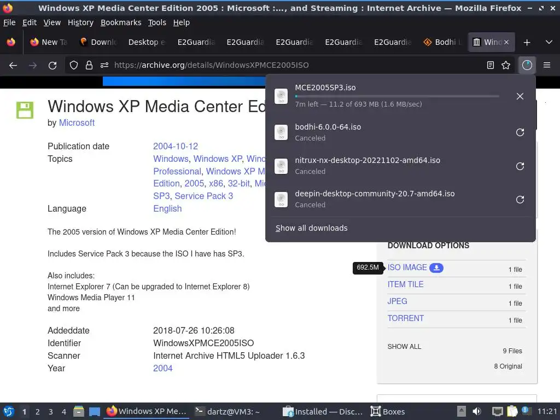560x420 pixels.
Task: Open the Service Pack 3 topic link
Action: [x=204, y=196]
